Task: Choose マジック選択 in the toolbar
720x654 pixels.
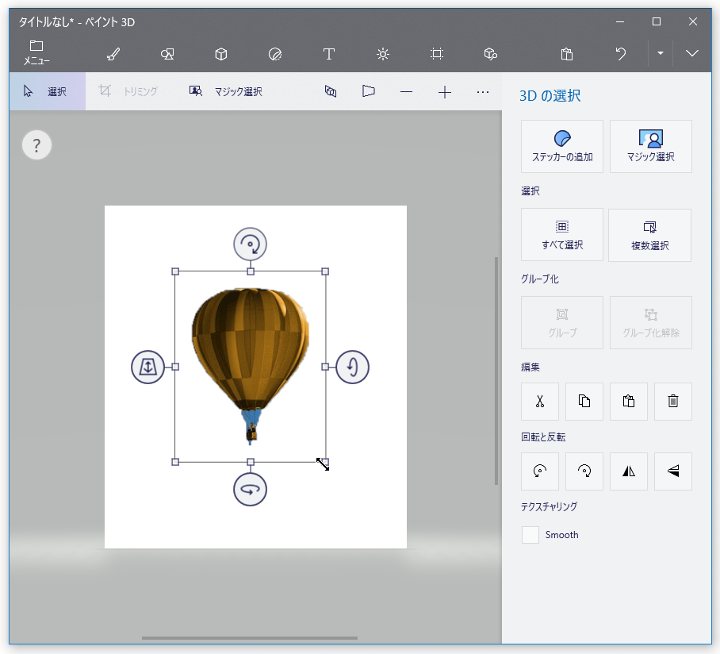Action: [225, 91]
